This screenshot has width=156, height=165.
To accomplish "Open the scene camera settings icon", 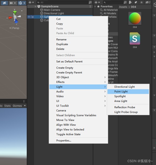I will pos(11,3).
